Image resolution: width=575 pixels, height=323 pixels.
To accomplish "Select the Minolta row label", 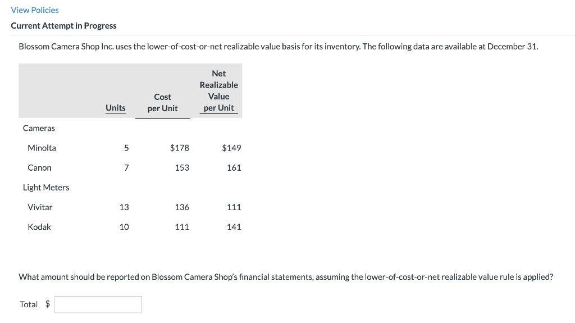I will (42, 148).
